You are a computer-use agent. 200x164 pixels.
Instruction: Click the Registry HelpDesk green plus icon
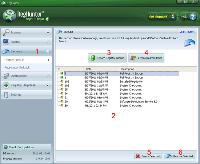tap(6, 85)
